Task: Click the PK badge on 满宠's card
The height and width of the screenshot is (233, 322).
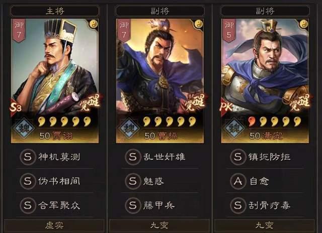Action: (226, 107)
